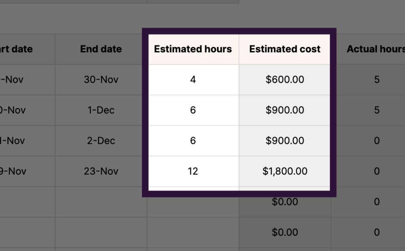The image size is (405, 251).
Task: Click actual hours cell in 23-Nov row
Action: [x=377, y=171]
